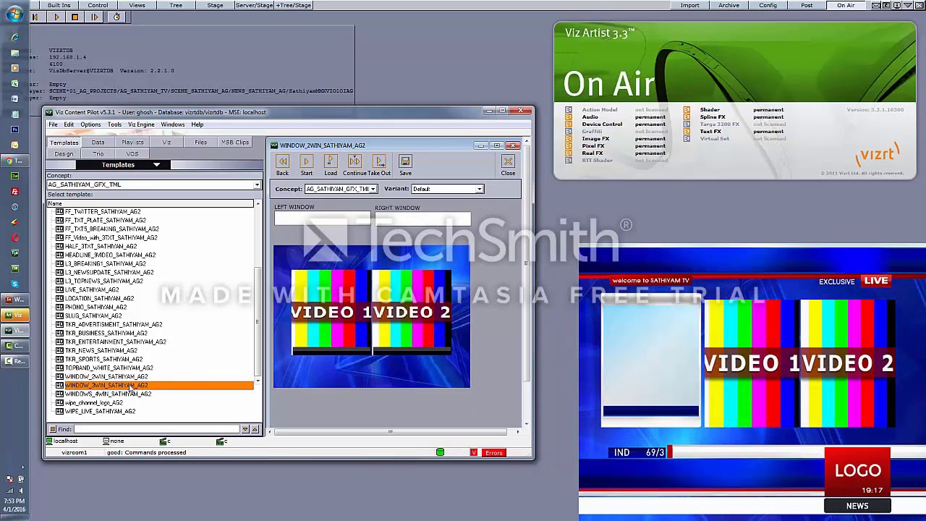Expand the Templates panel header arrow

[156, 165]
